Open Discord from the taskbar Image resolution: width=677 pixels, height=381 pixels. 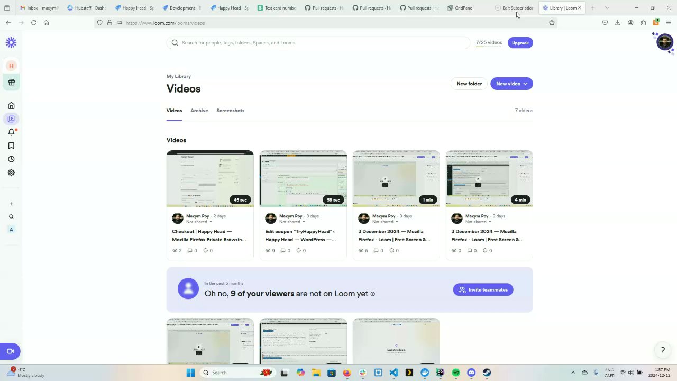tap(471, 373)
